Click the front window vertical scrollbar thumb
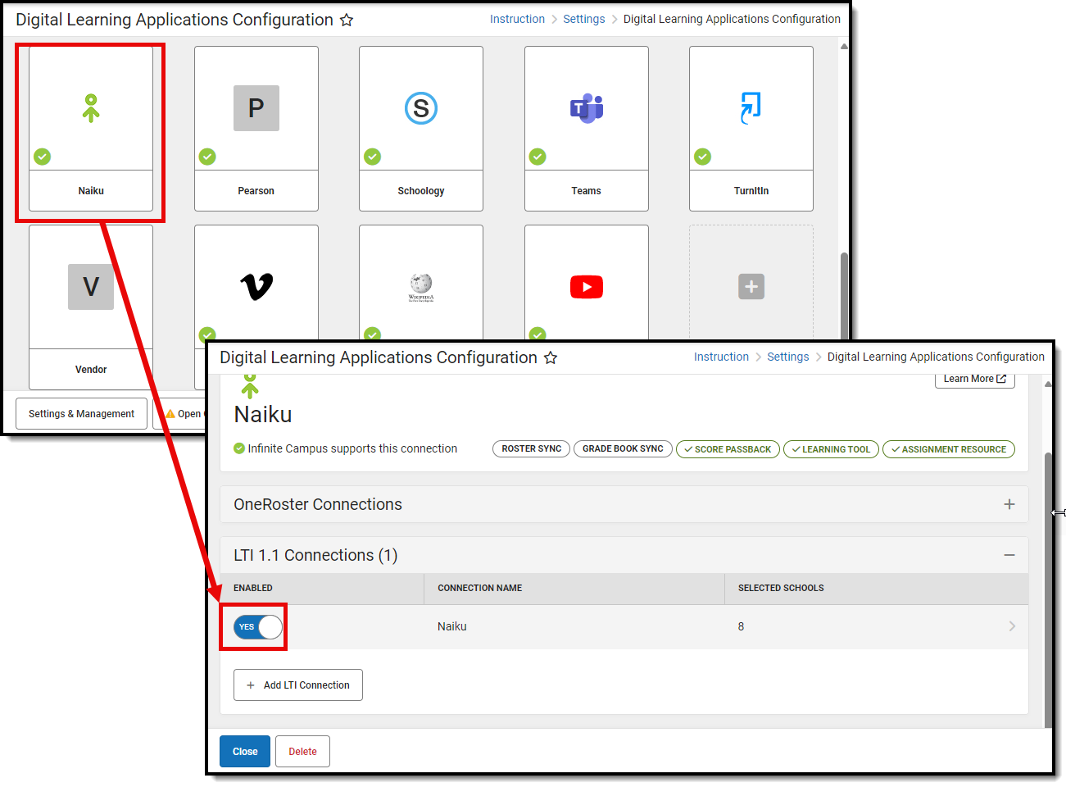This screenshot has height=787, width=1066. 1048,589
